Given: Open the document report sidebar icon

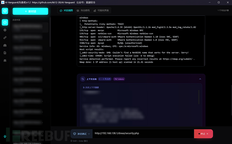Looking at the screenshot, I should [x=5, y=53].
